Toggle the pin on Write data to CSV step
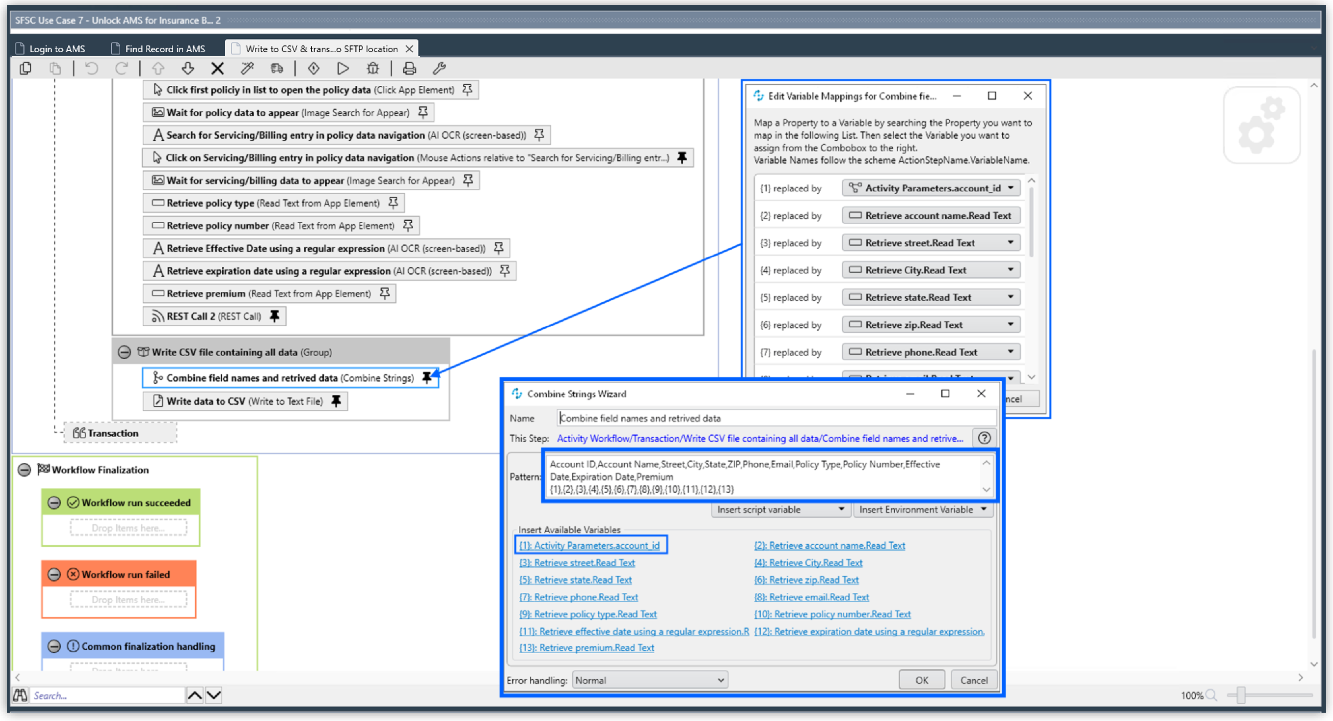The width and height of the screenshot is (1333, 721). pos(337,401)
